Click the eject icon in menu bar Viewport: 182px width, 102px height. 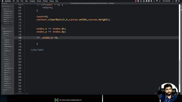tap(160, 1)
